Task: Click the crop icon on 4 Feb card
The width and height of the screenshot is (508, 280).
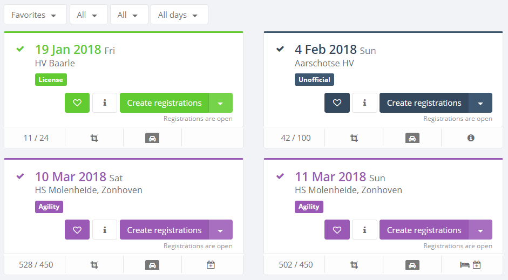Action: [354, 138]
